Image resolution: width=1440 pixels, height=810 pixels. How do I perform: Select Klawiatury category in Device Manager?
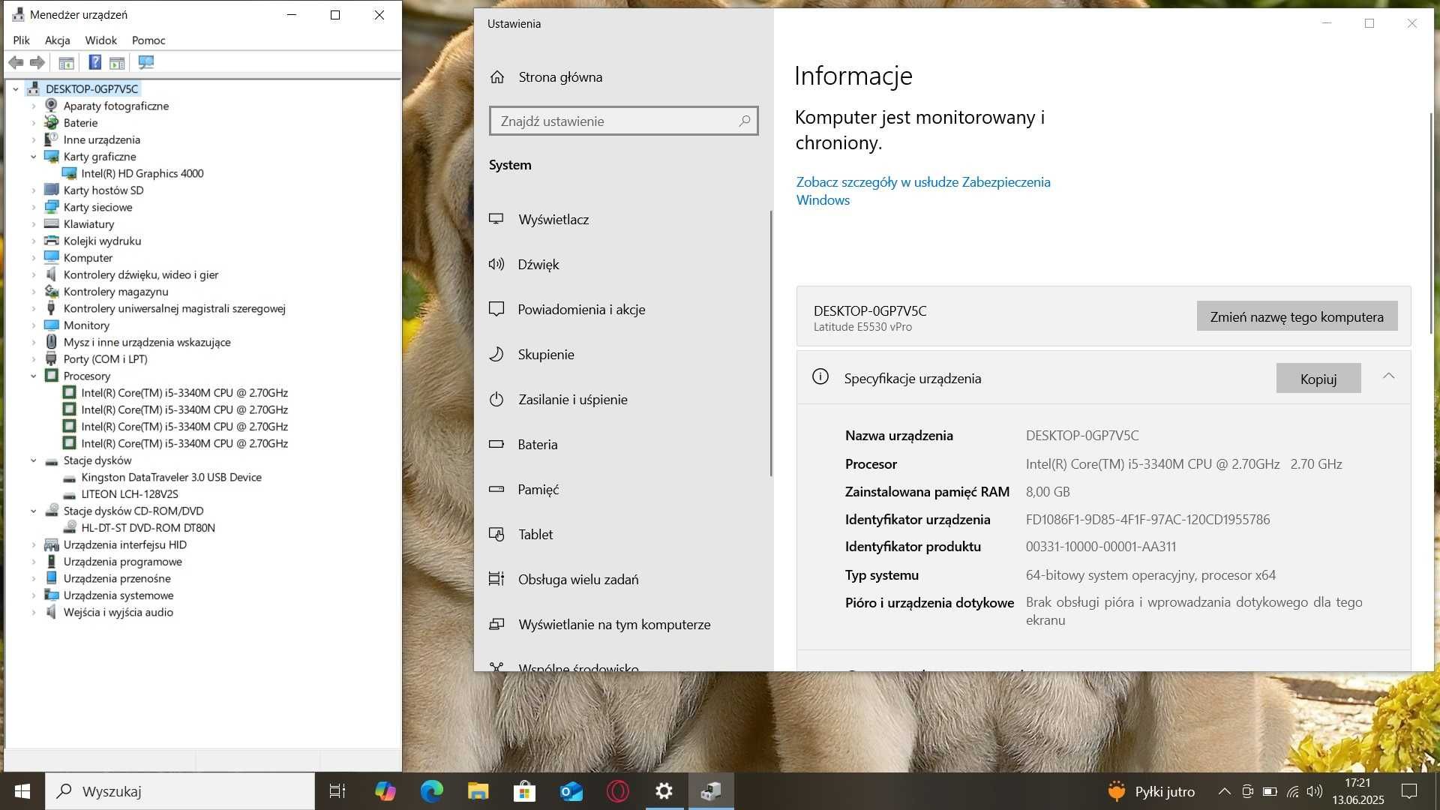[88, 224]
